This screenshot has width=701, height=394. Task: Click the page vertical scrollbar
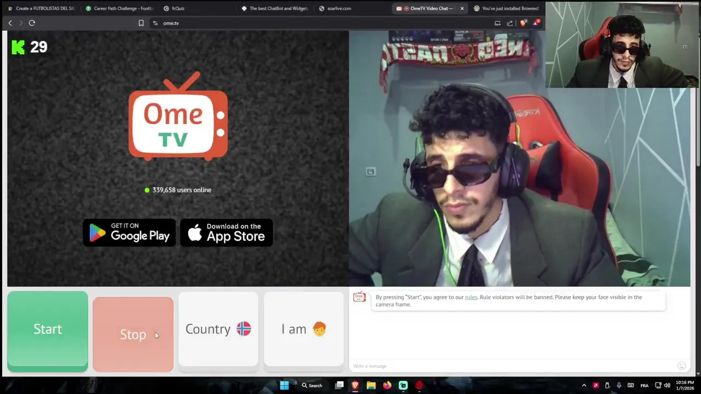(x=698, y=99)
